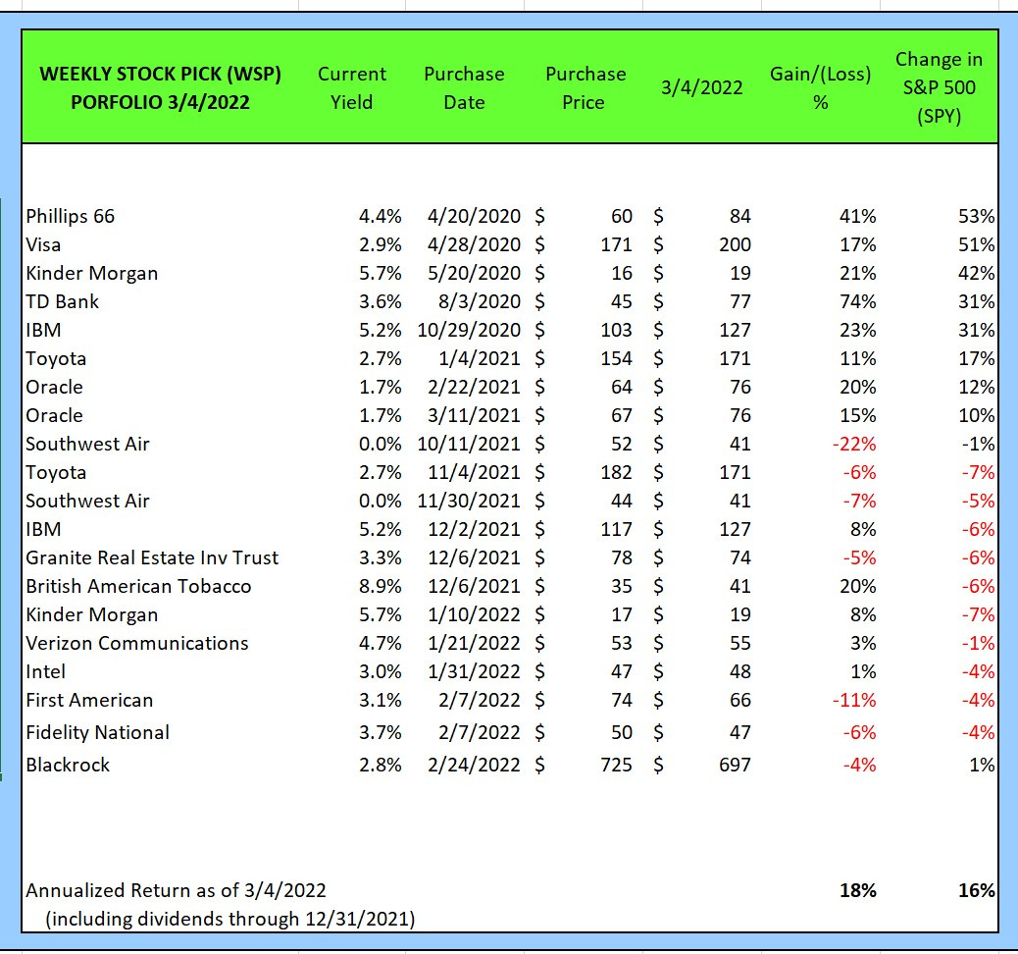
Task: Select the '3/4/2022' column header
Action: pyautogui.click(x=701, y=87)
